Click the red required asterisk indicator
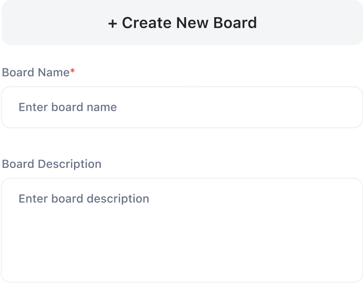This screenshot has width=363, height=283. pos(72,72)
